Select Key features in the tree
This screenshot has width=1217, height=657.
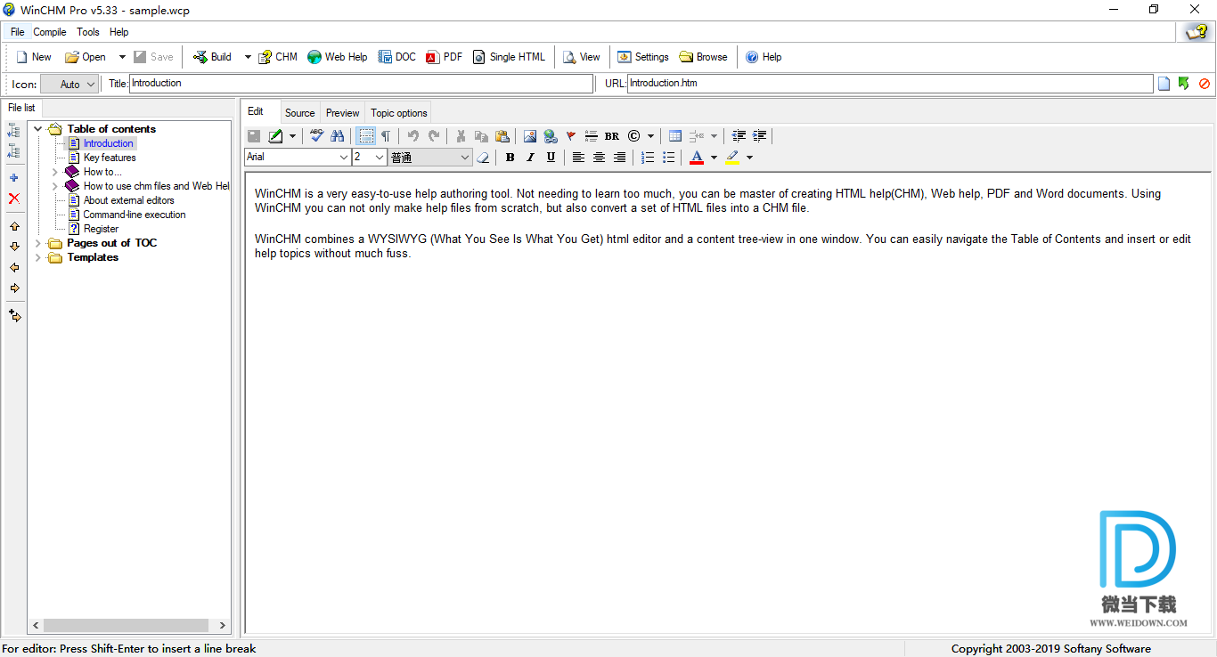pos(110,158)
